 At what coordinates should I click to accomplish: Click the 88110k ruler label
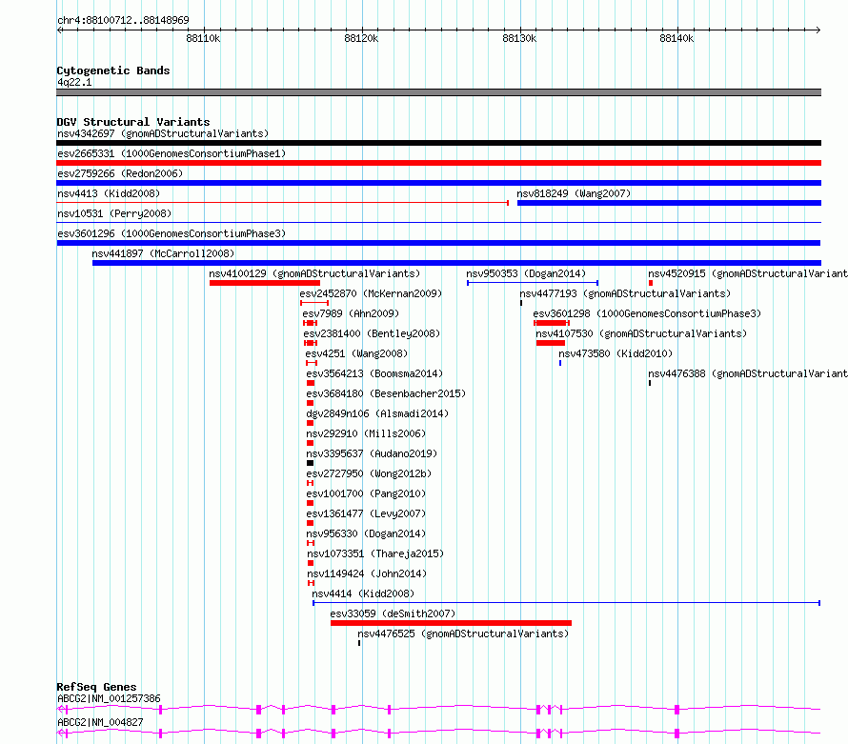point(203,38)
